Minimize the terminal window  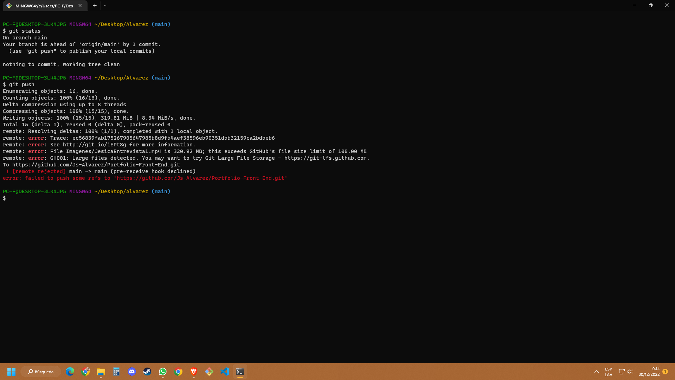tap(635, 5)
